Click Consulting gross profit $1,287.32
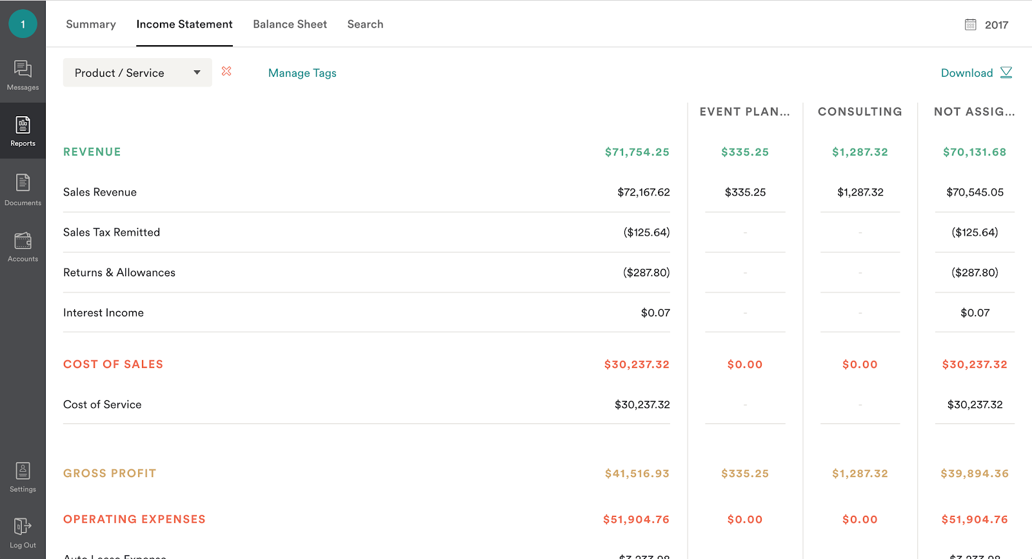The image size is (1032, 559). click(860, 473)
